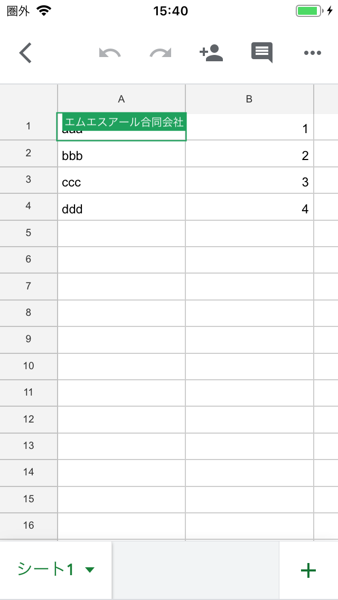Select column B header
This screenshot has height=600, width=338.
pos(249,99)
